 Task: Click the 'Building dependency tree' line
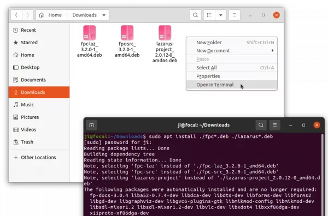119,154
